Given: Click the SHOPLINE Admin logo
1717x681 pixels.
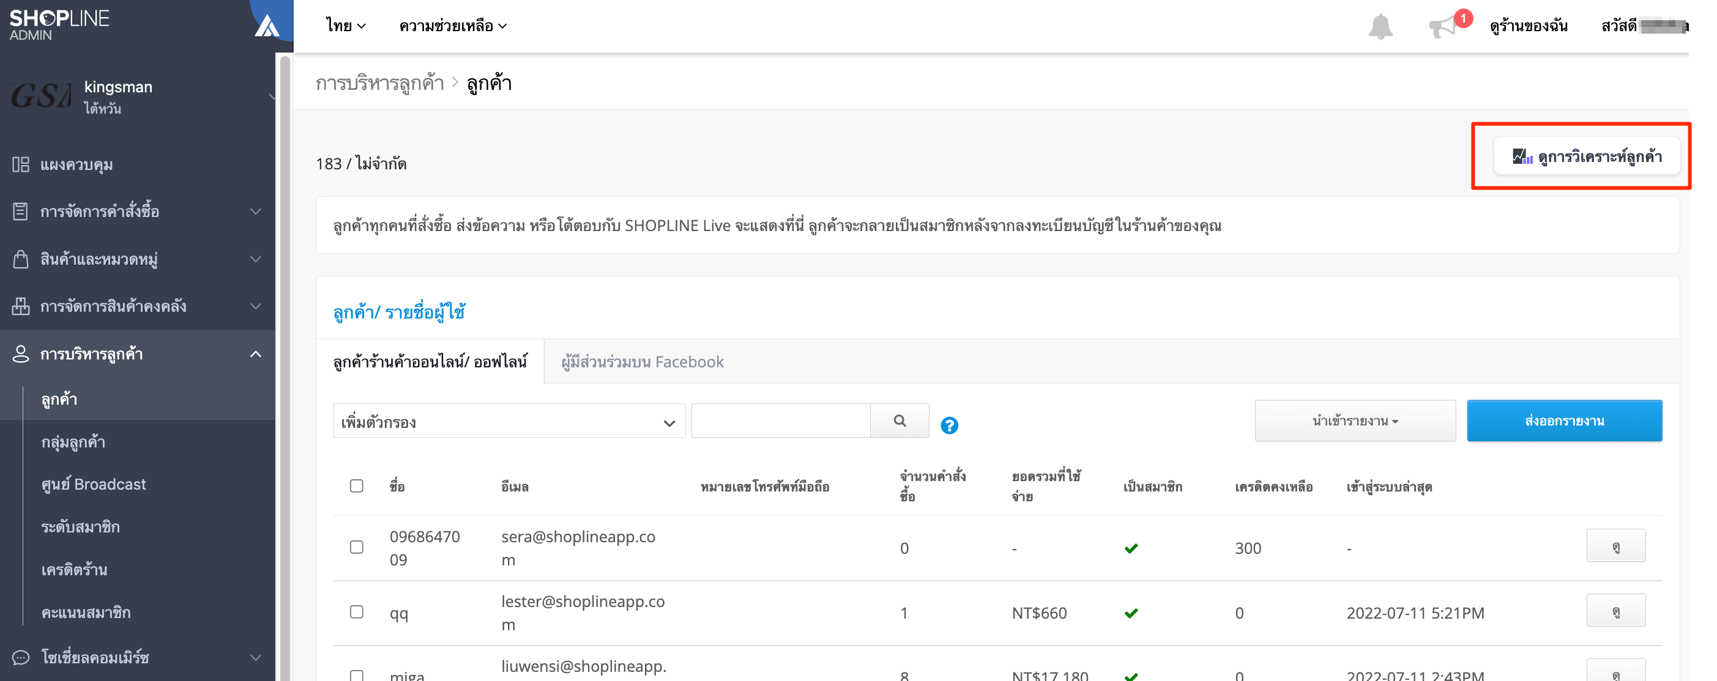Looking at the screenshot, I should click(x=59, y=24).
